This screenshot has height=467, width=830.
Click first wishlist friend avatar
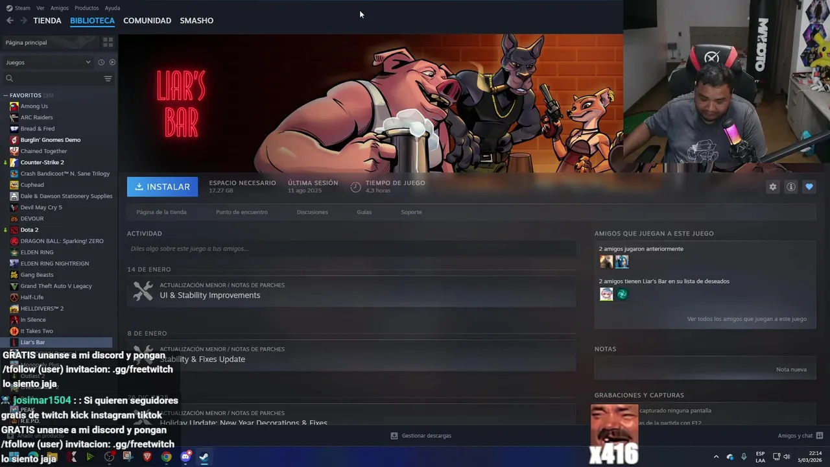tap(606, 294)
